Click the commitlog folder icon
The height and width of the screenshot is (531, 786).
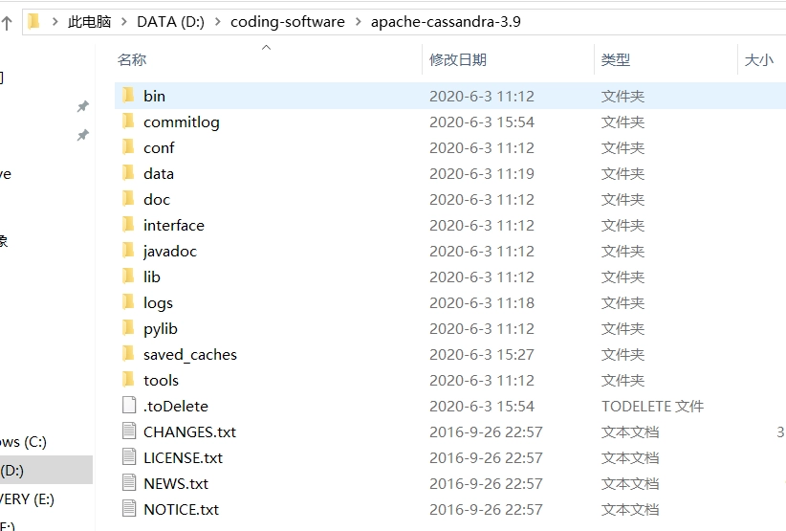[x=128, y=121]
